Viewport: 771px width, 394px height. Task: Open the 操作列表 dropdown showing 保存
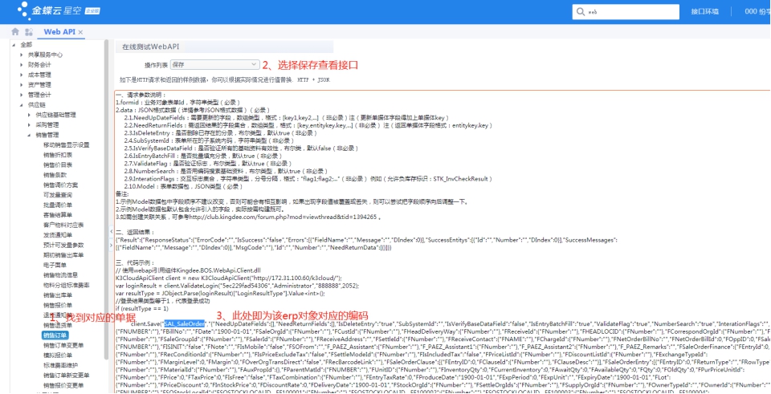pos(214,64)
